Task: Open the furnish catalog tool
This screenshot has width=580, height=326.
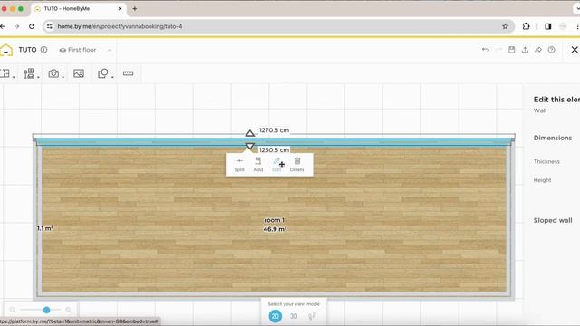Action: click(x=30, y=73)
